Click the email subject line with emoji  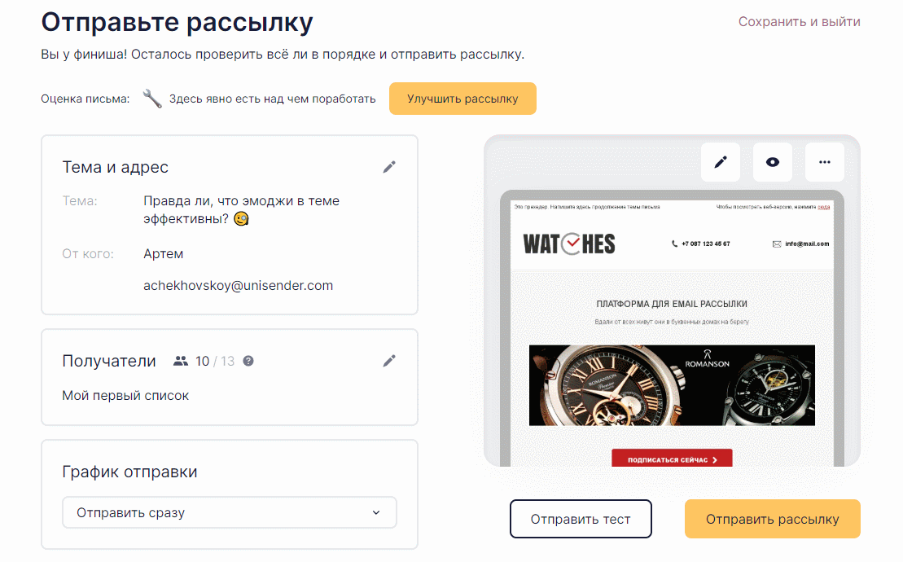click(241, 209)
